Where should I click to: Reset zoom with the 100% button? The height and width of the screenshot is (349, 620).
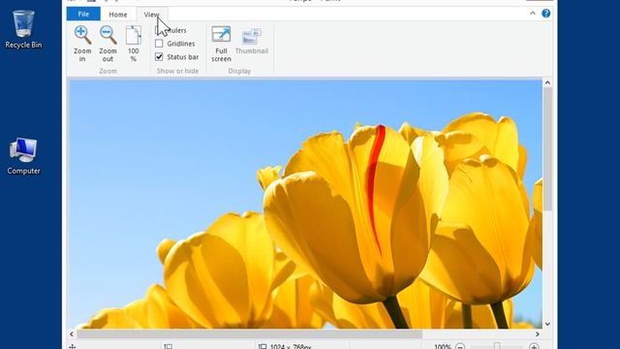coord(134,44)
